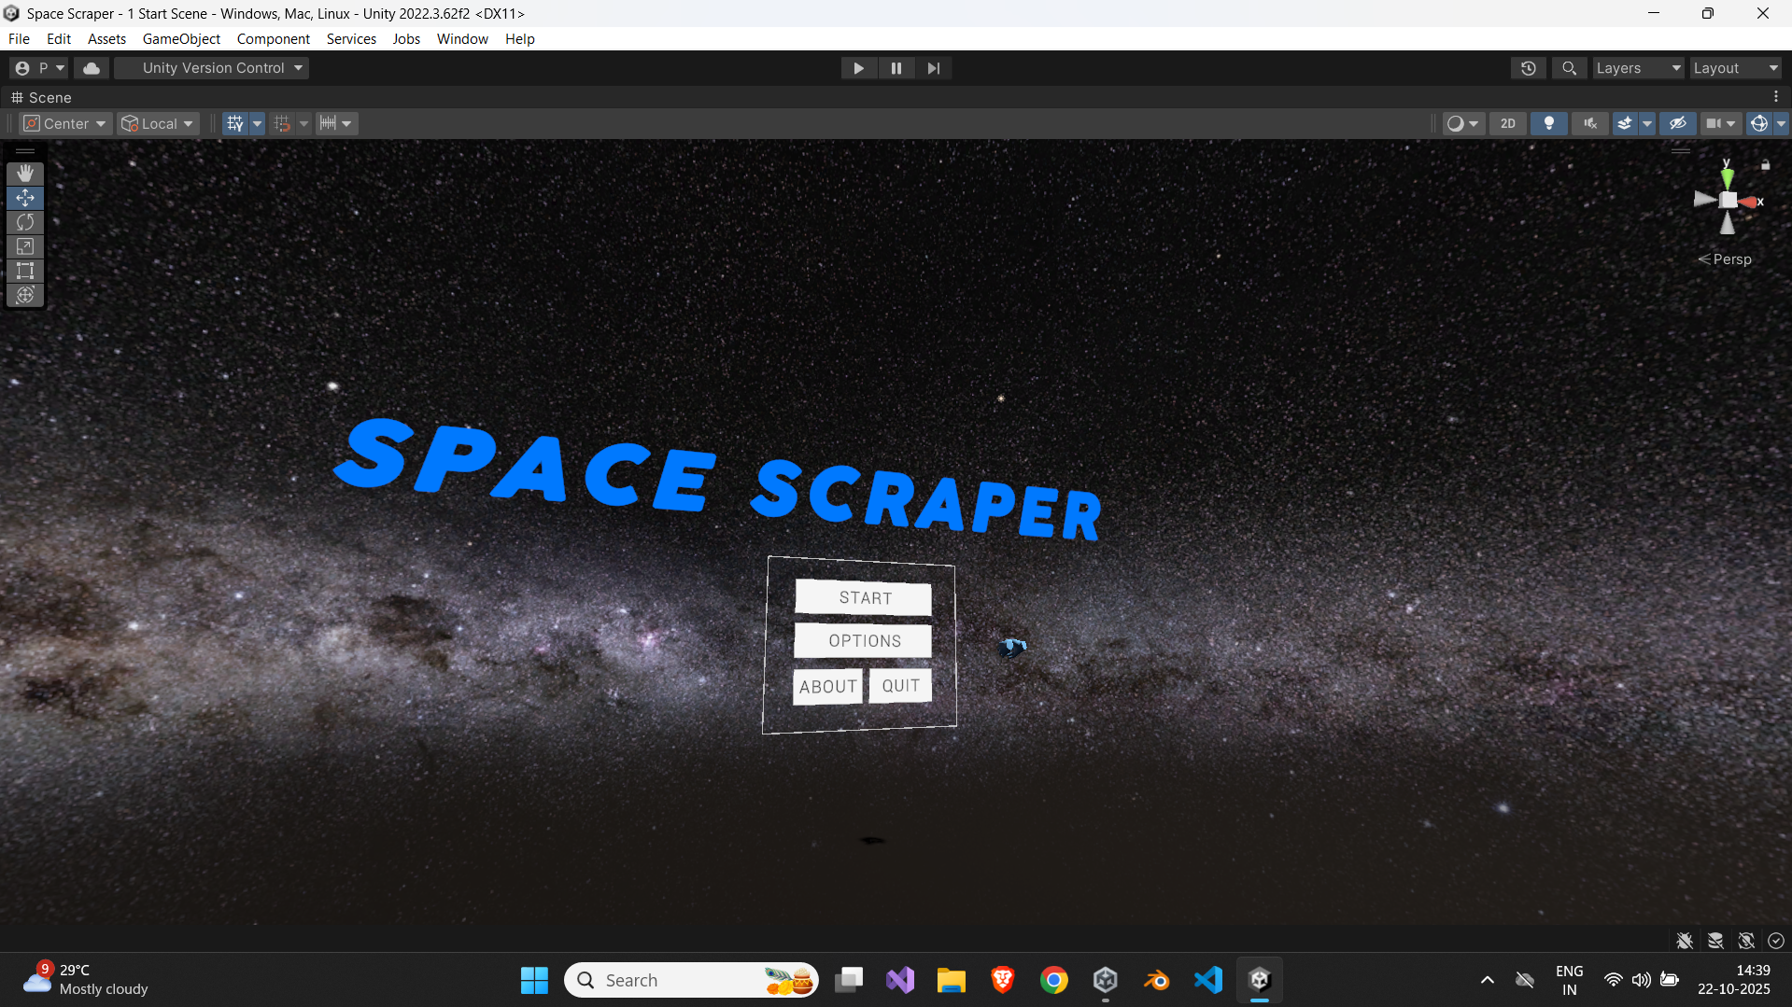Open the Scene tab three-dot menu
Screen dimensions: 1792x1007
(x=1776, y=97)
